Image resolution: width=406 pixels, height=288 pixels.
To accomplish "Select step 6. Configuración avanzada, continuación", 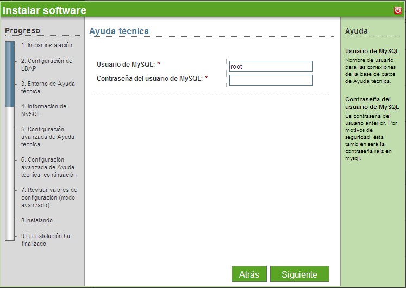I will (49, 167).
